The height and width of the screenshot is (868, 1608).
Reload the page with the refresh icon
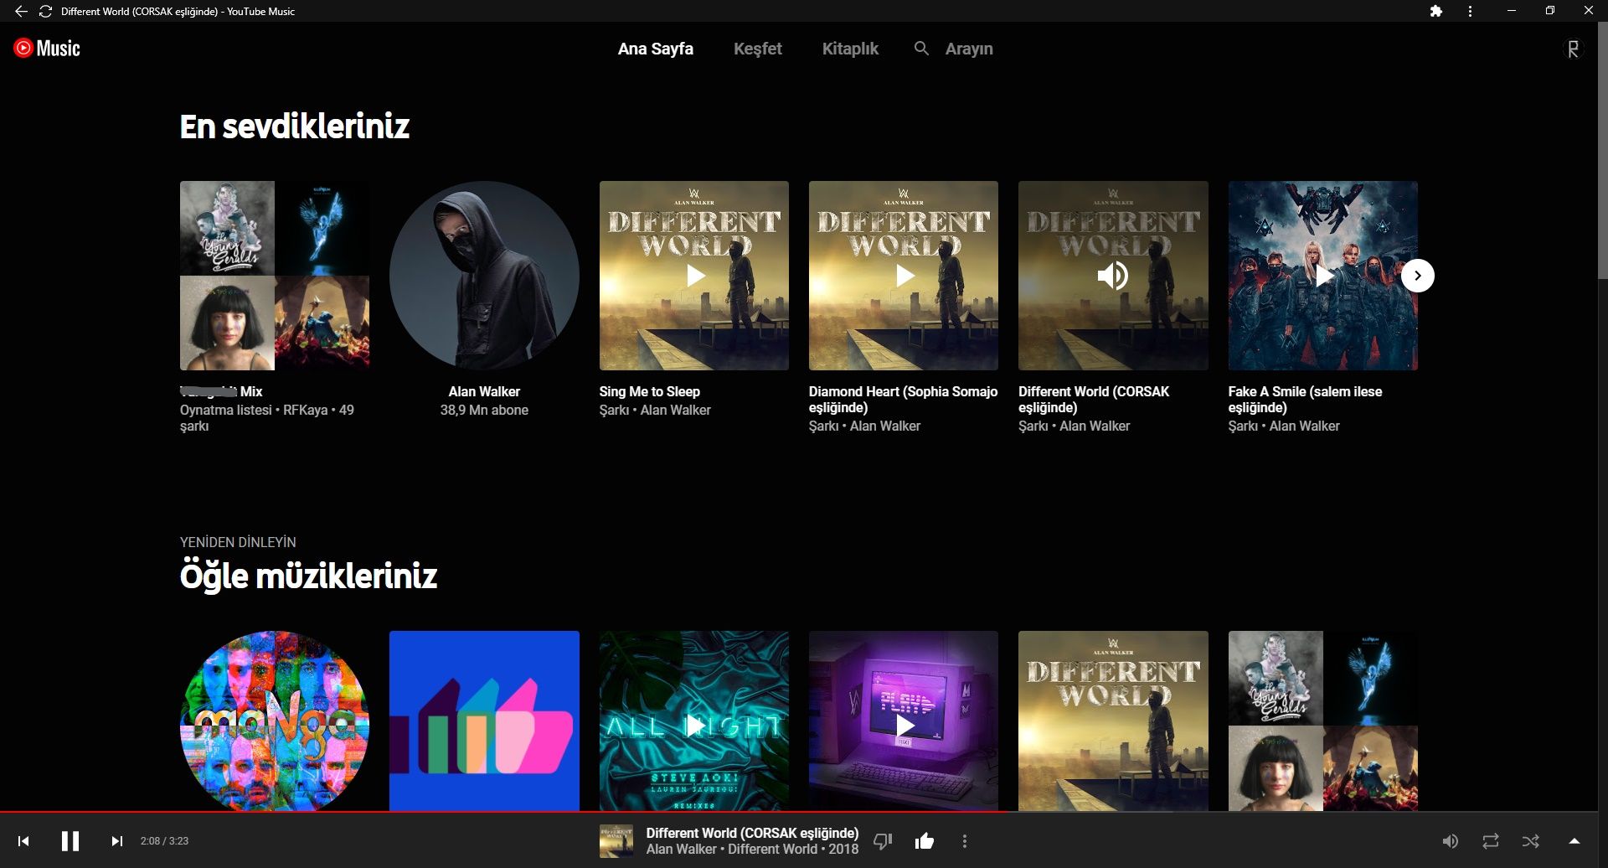click(x=45, y=11)
